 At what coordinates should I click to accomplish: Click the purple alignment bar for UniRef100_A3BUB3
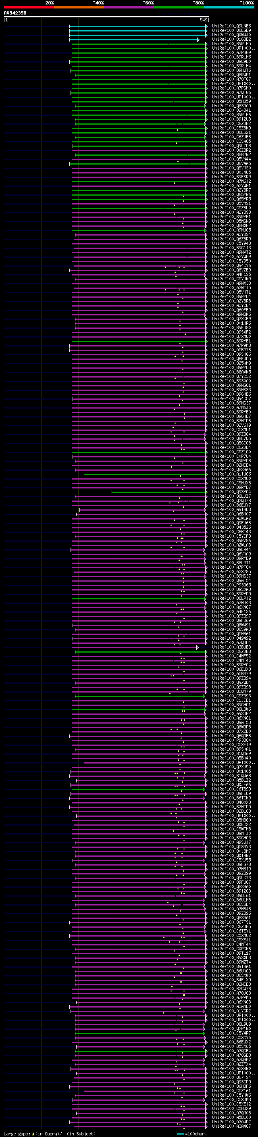coord(135,647)
